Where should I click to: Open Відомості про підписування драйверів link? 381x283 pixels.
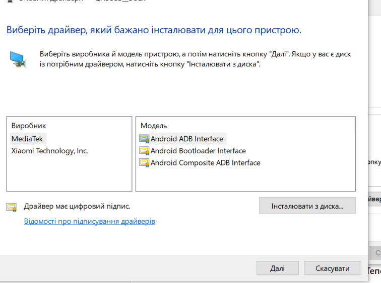[89, 221]
